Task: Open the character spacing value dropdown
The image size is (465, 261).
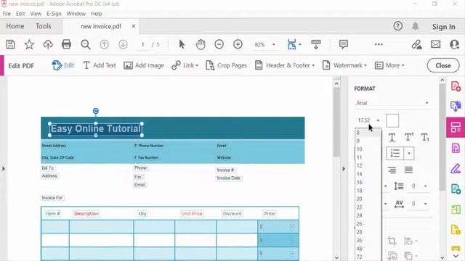Action: pos(425,204)
